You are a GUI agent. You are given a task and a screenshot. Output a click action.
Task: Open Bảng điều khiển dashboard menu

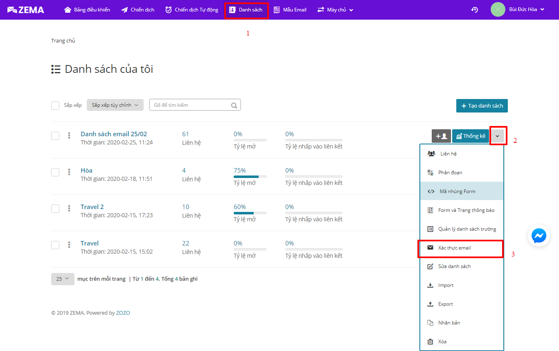tap(87, 10)
